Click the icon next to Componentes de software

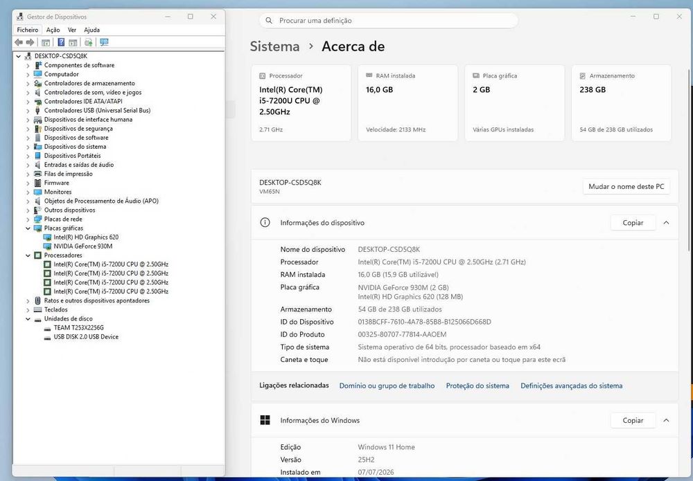click(38, 65)
